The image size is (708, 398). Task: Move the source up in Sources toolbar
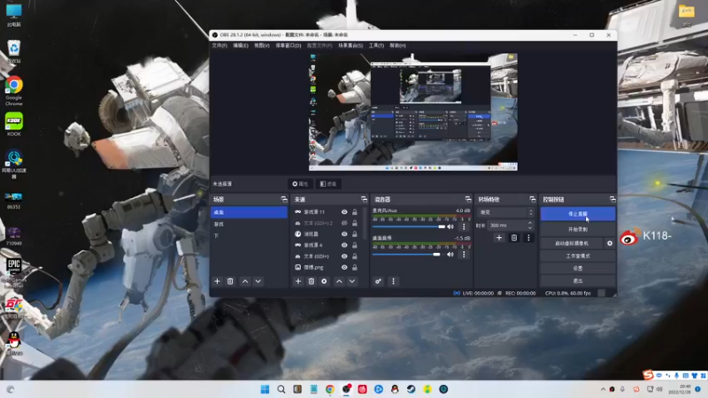[x=339, y=281]
